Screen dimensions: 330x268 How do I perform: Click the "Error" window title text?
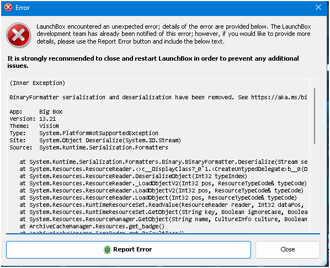pyautogui.click(x=23, y=8)
